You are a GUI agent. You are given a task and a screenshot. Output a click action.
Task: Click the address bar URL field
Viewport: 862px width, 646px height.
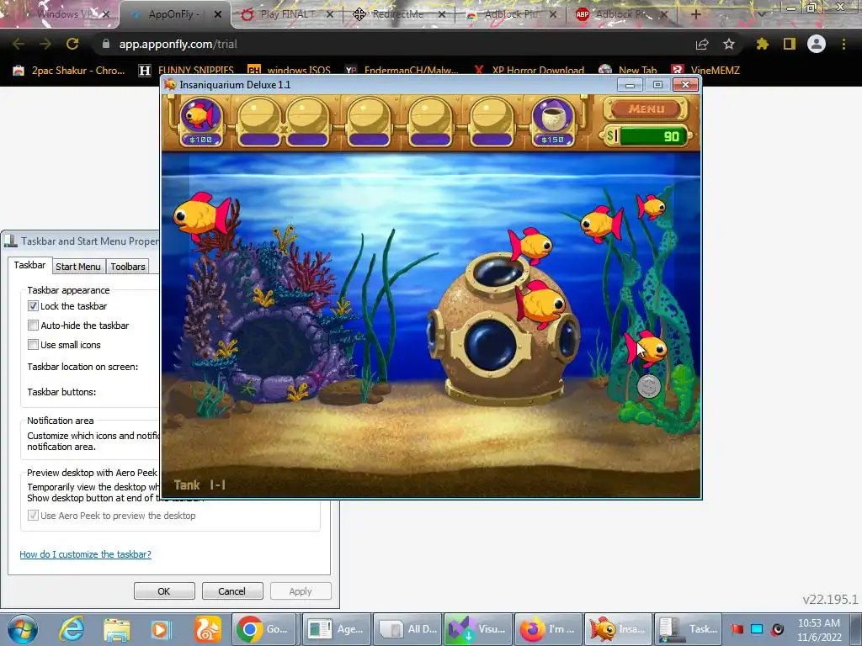point(396,44)
